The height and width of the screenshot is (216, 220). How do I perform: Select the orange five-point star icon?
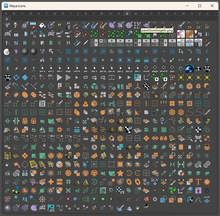pos(120,173)
